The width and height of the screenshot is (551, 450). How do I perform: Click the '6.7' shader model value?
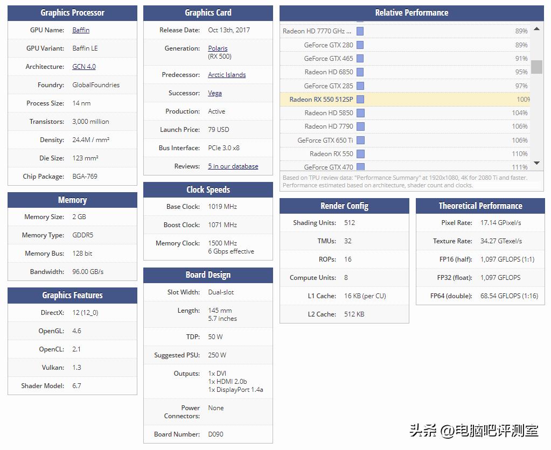click(76, 386)
